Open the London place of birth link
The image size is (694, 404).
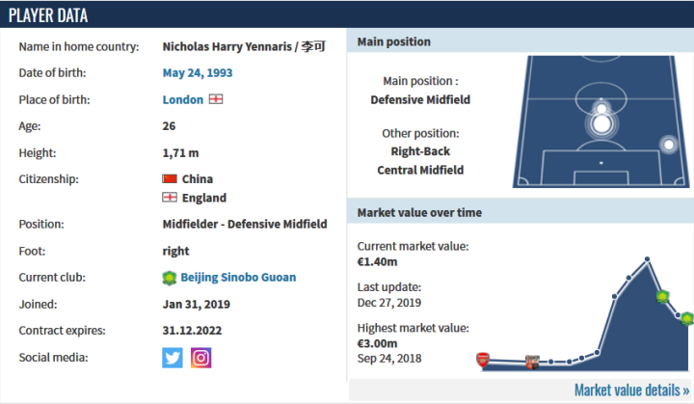pyautogui.click(x=183, y=99)
